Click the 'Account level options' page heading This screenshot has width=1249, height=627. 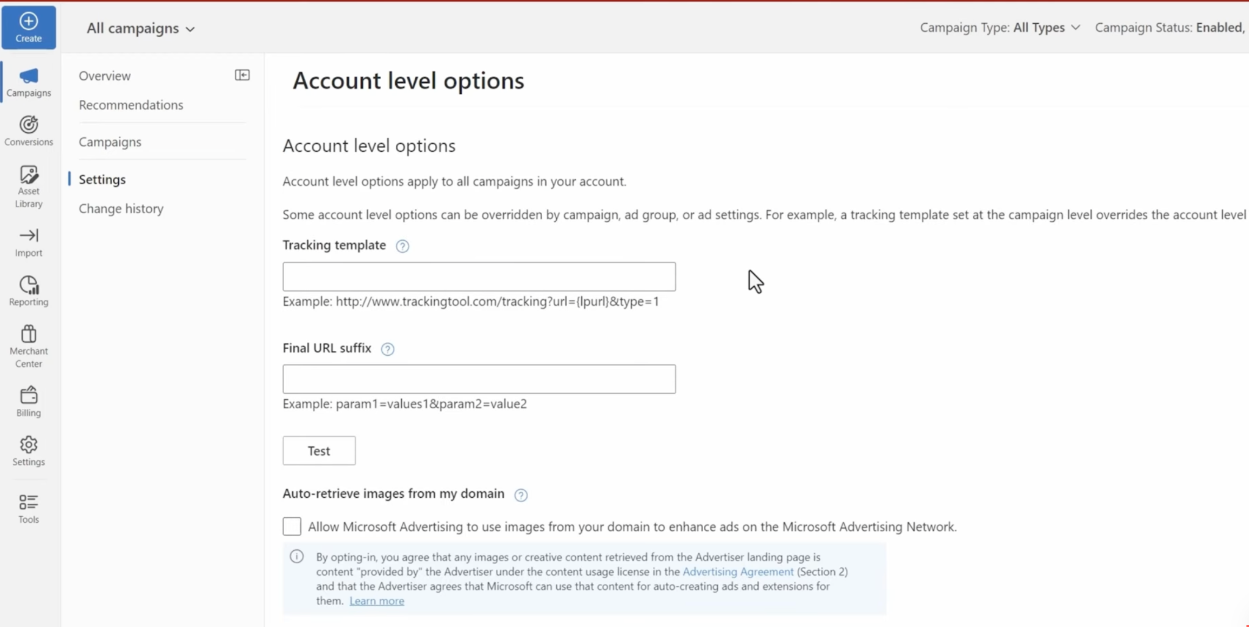(x=409, y=80)
